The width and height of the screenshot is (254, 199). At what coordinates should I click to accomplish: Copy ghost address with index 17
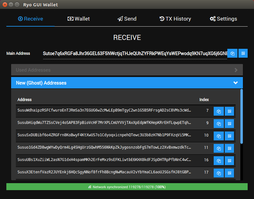pyautogui.click(x=219, y=173)
